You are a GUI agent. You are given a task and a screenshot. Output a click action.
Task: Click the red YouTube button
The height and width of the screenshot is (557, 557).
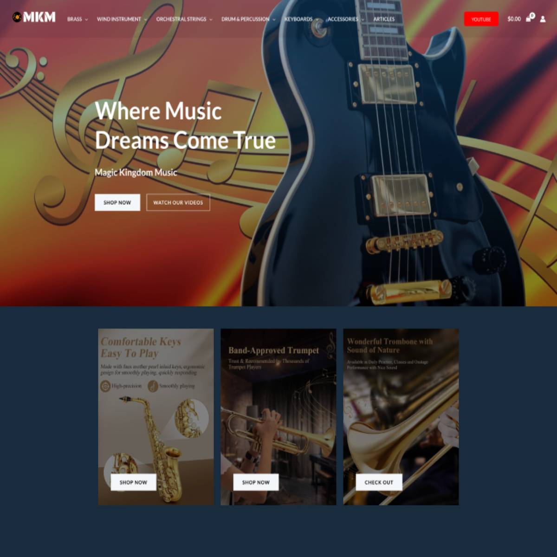pos(481,19)
